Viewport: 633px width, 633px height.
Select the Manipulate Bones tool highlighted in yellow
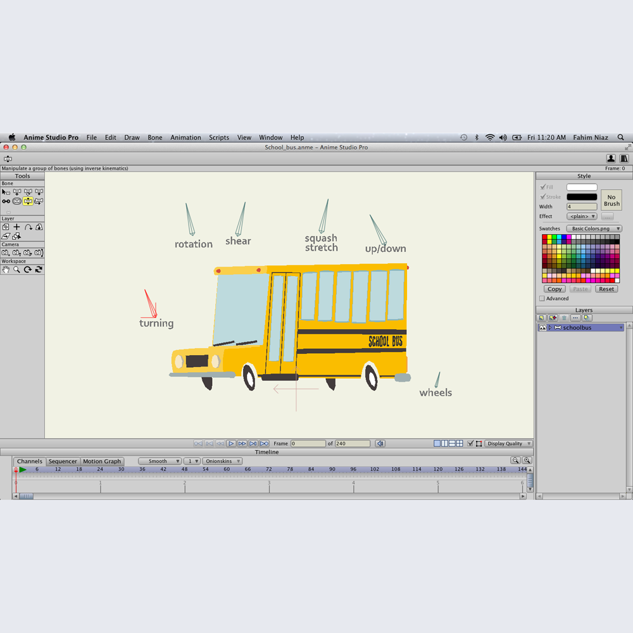tap(28, 201)
